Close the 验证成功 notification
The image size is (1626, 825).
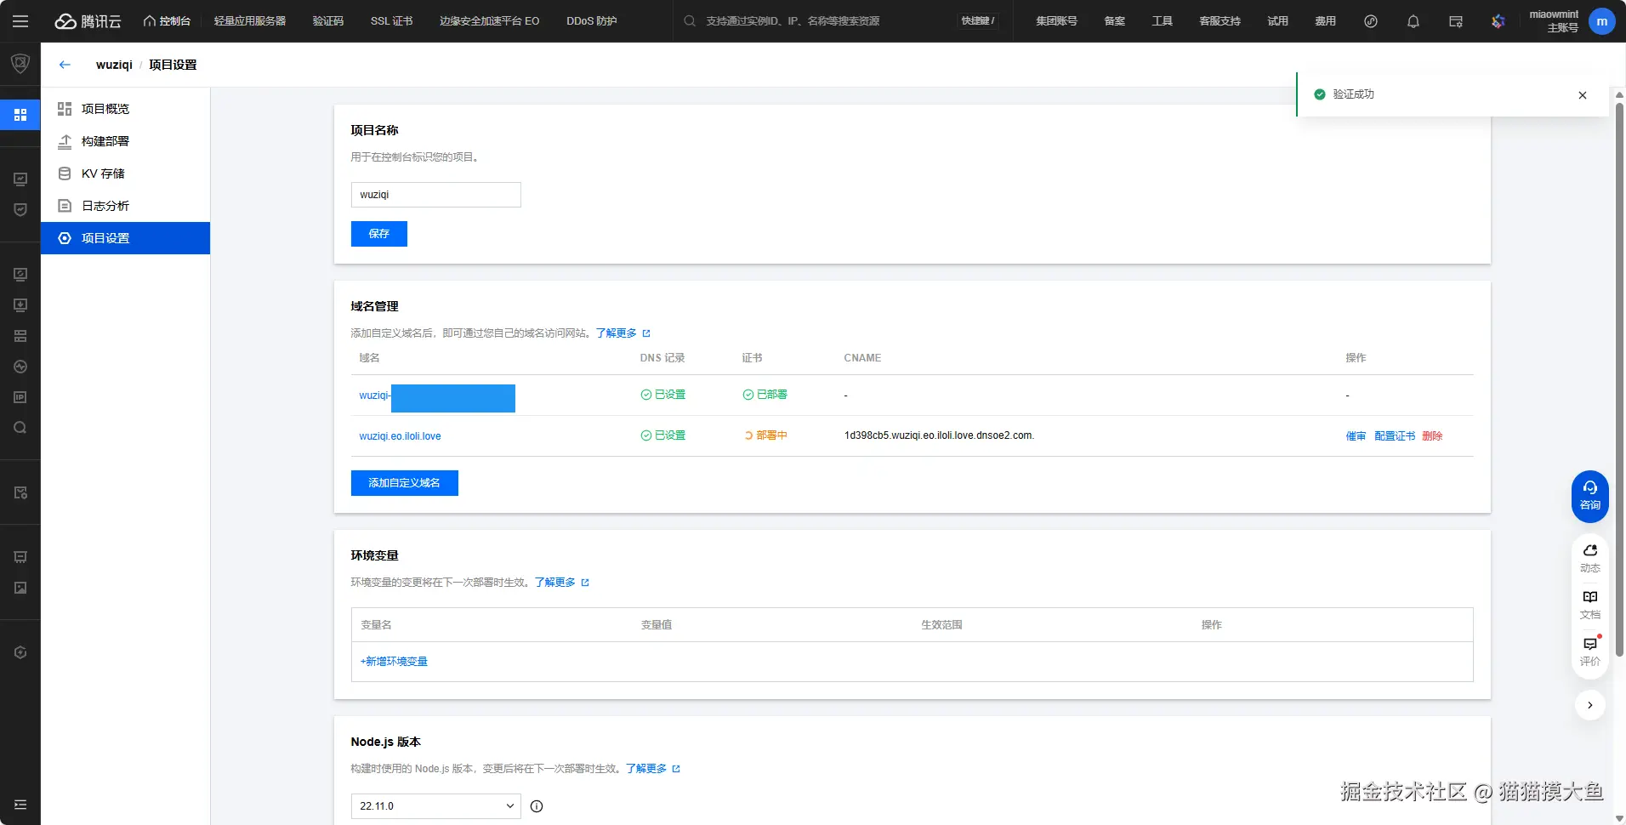click(1583, 95)
